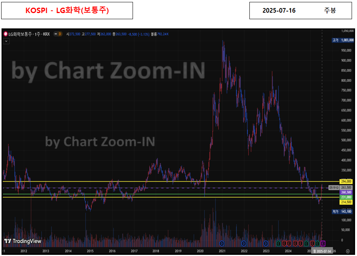Click the red E marker between two green E markers
This screenshot has height=256, width=357.
coord(312,243)
